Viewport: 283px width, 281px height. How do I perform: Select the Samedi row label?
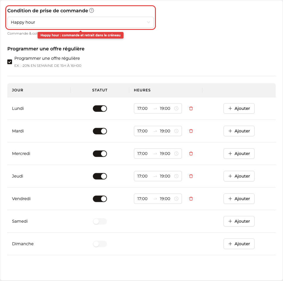pyautogui.click(x=20, y=221)
